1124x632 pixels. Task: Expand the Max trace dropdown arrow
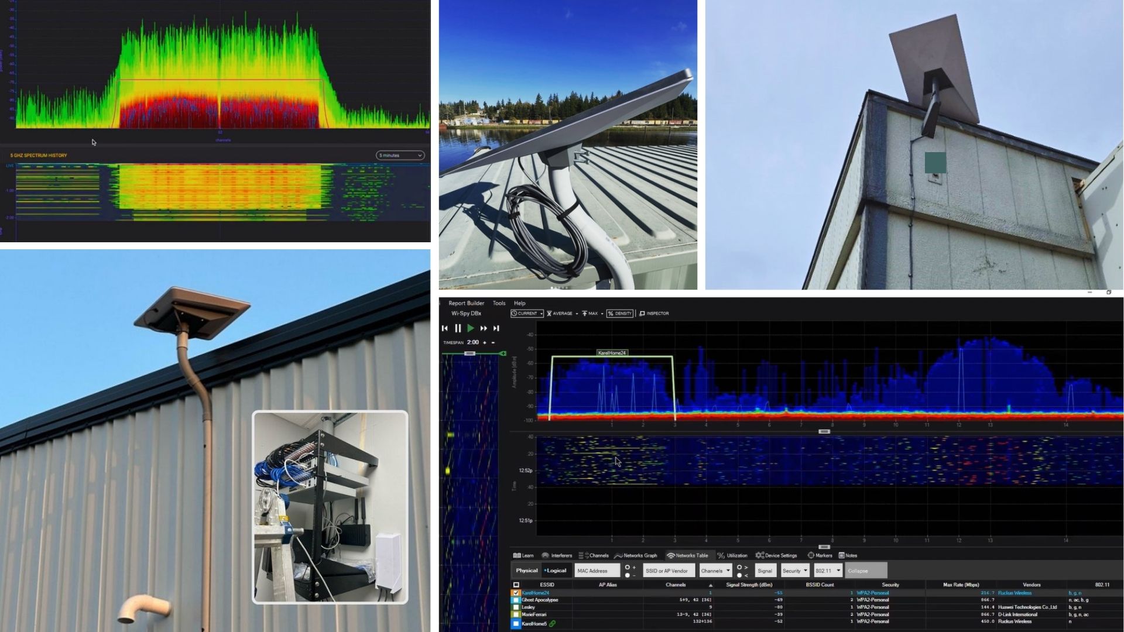pos(602,314)
